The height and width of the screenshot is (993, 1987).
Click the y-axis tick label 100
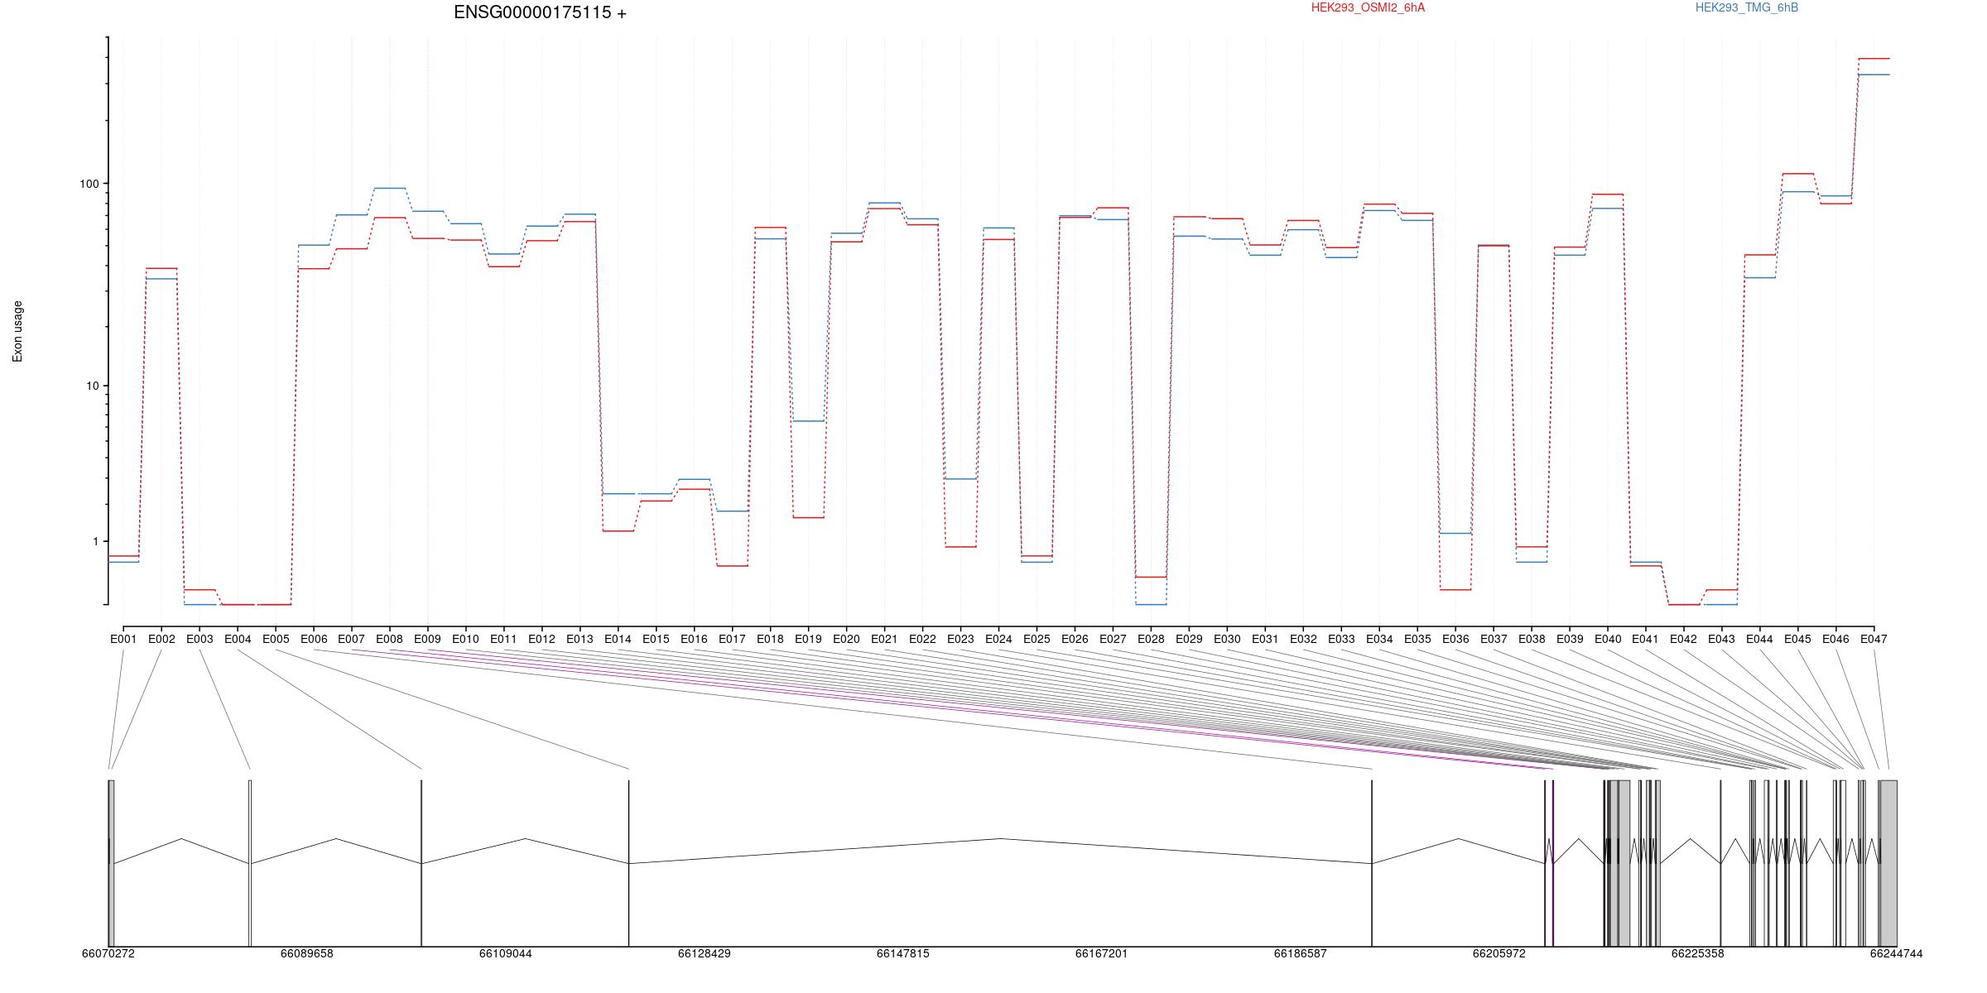click(89, 184)
